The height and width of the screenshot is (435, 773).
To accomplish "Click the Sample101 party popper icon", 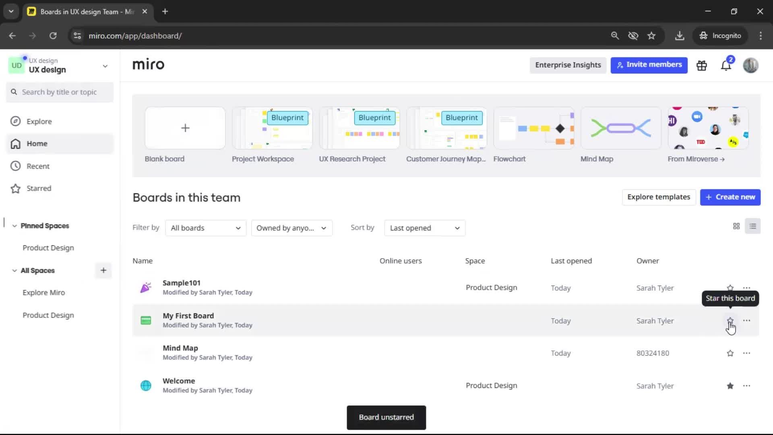I will tap(146, 288).
